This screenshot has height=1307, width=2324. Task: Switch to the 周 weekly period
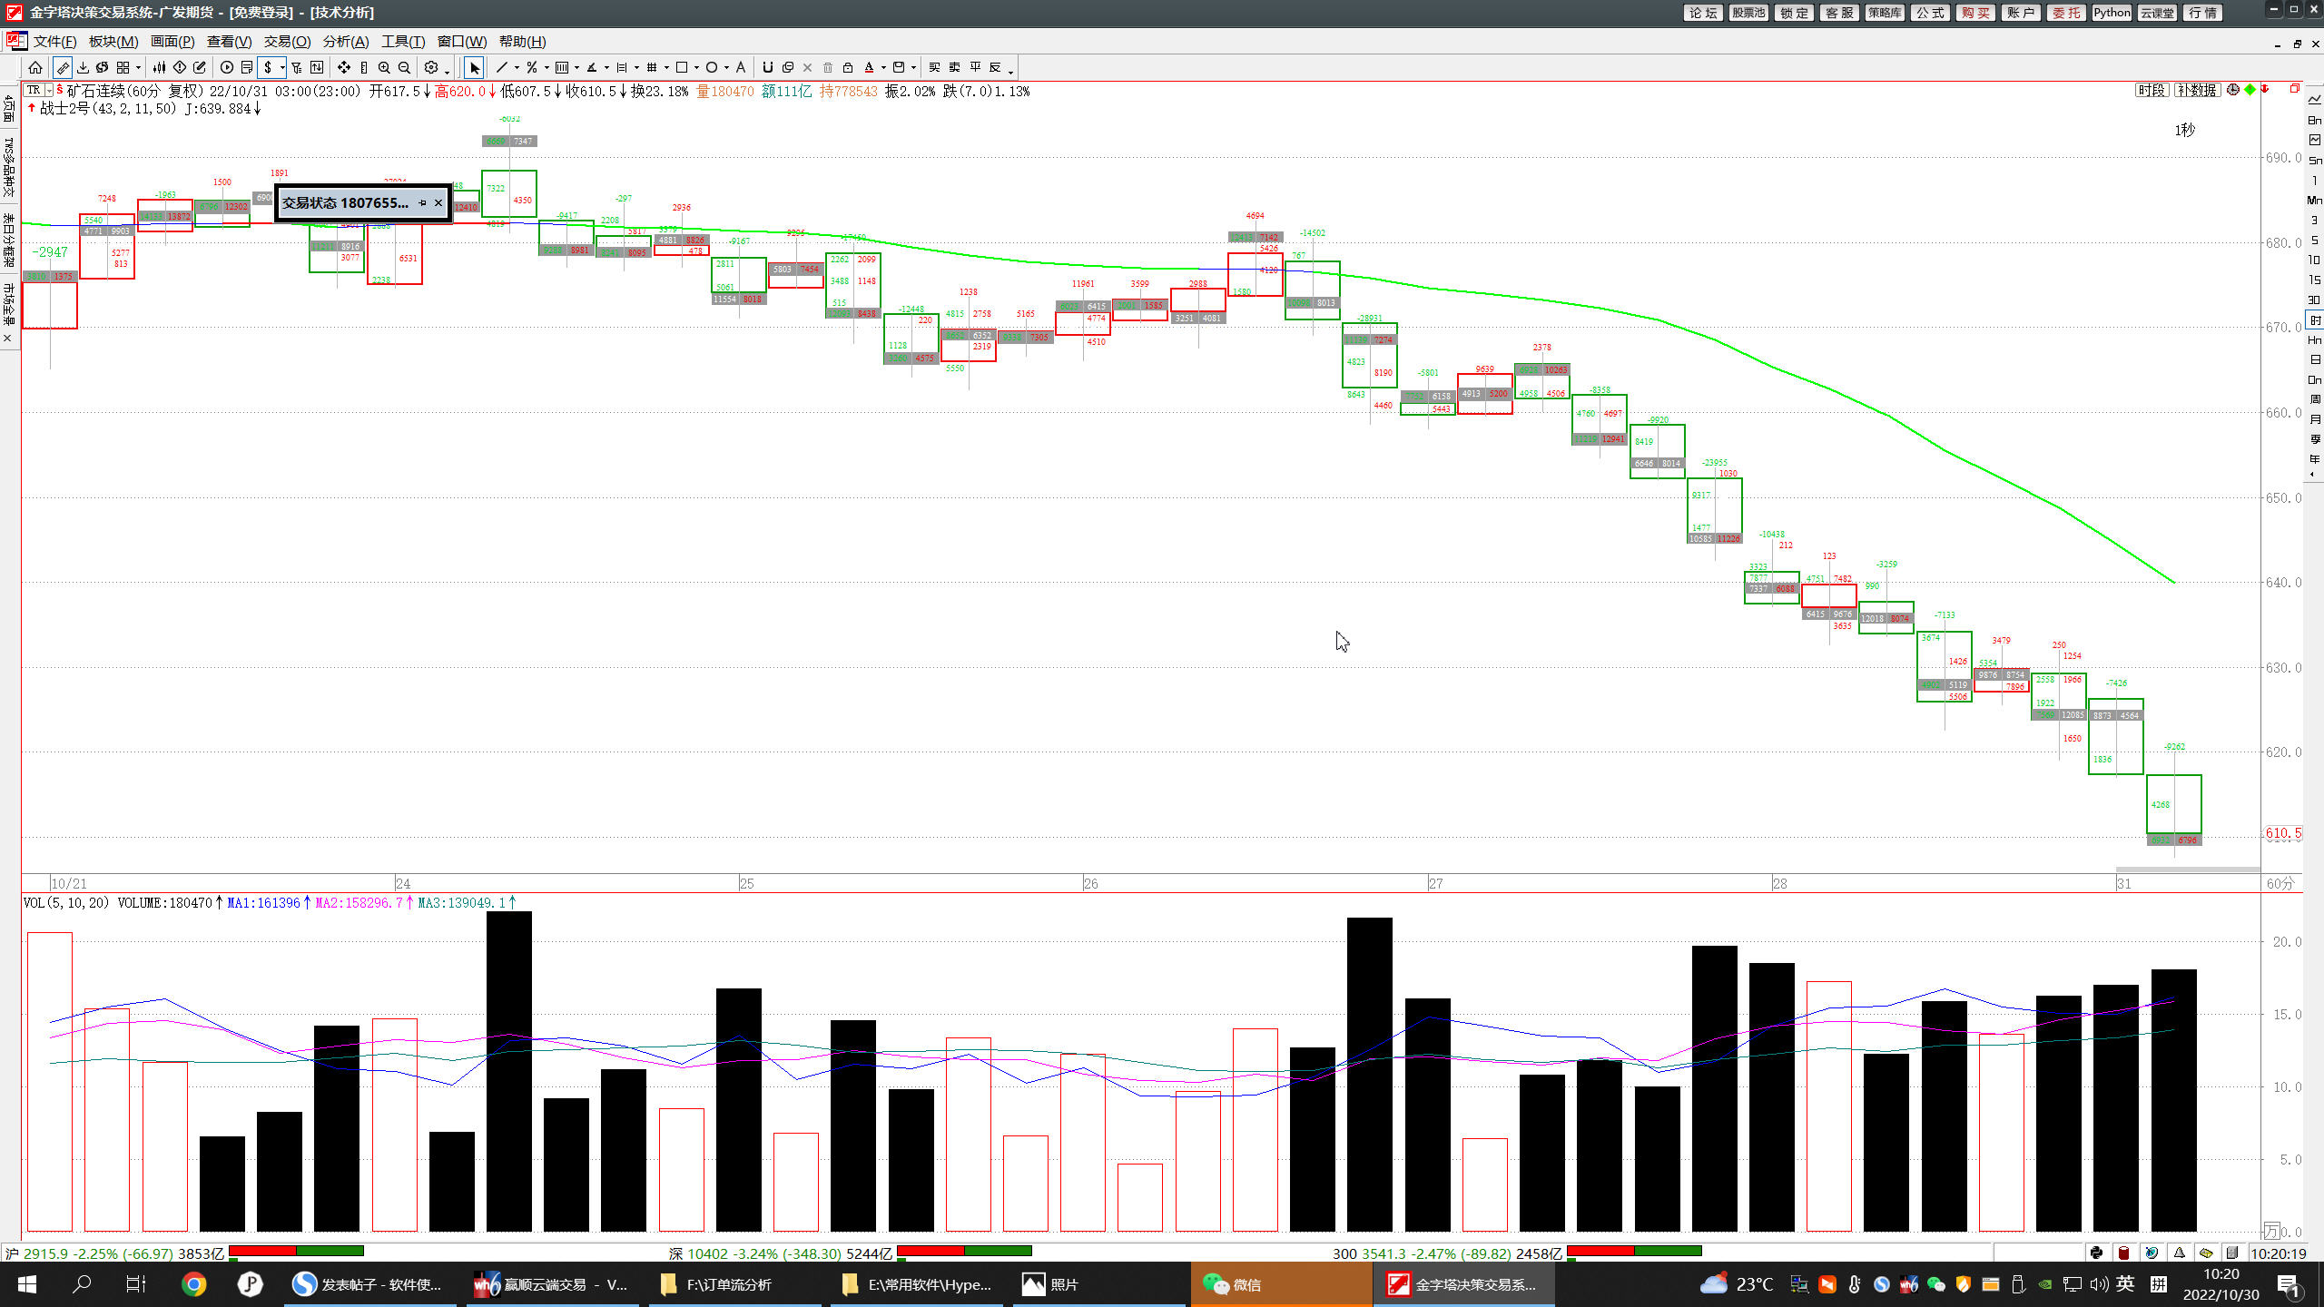pos(2315,399)
